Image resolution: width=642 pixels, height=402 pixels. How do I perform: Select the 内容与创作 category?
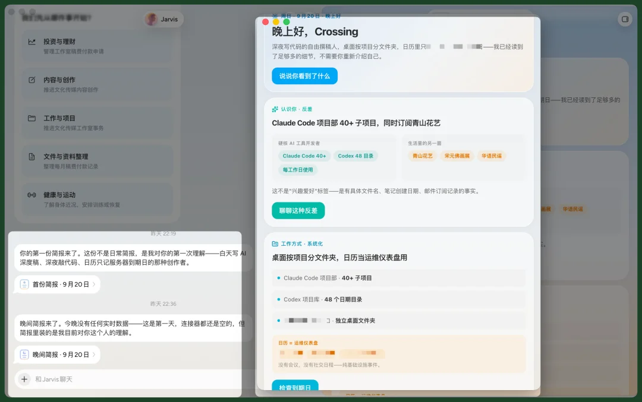[x=97, y=84]
